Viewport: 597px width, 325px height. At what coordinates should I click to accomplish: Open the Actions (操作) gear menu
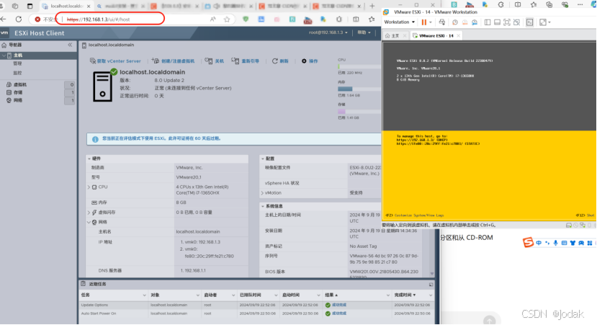(x=310, y=61)
